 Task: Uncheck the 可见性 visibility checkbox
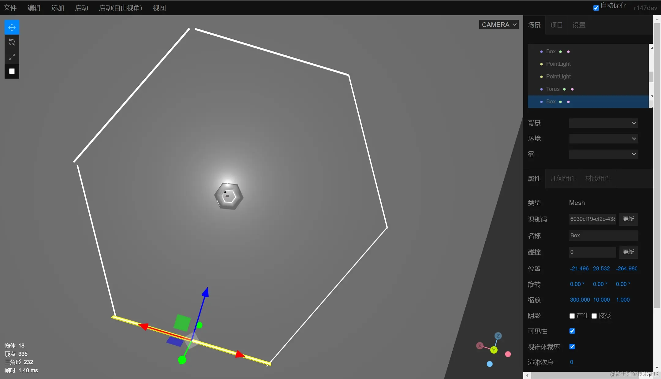click(x=572, y=331)
